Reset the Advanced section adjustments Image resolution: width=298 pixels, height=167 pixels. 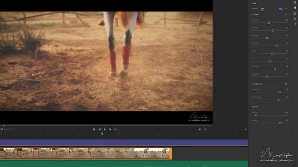coord(286,84)
